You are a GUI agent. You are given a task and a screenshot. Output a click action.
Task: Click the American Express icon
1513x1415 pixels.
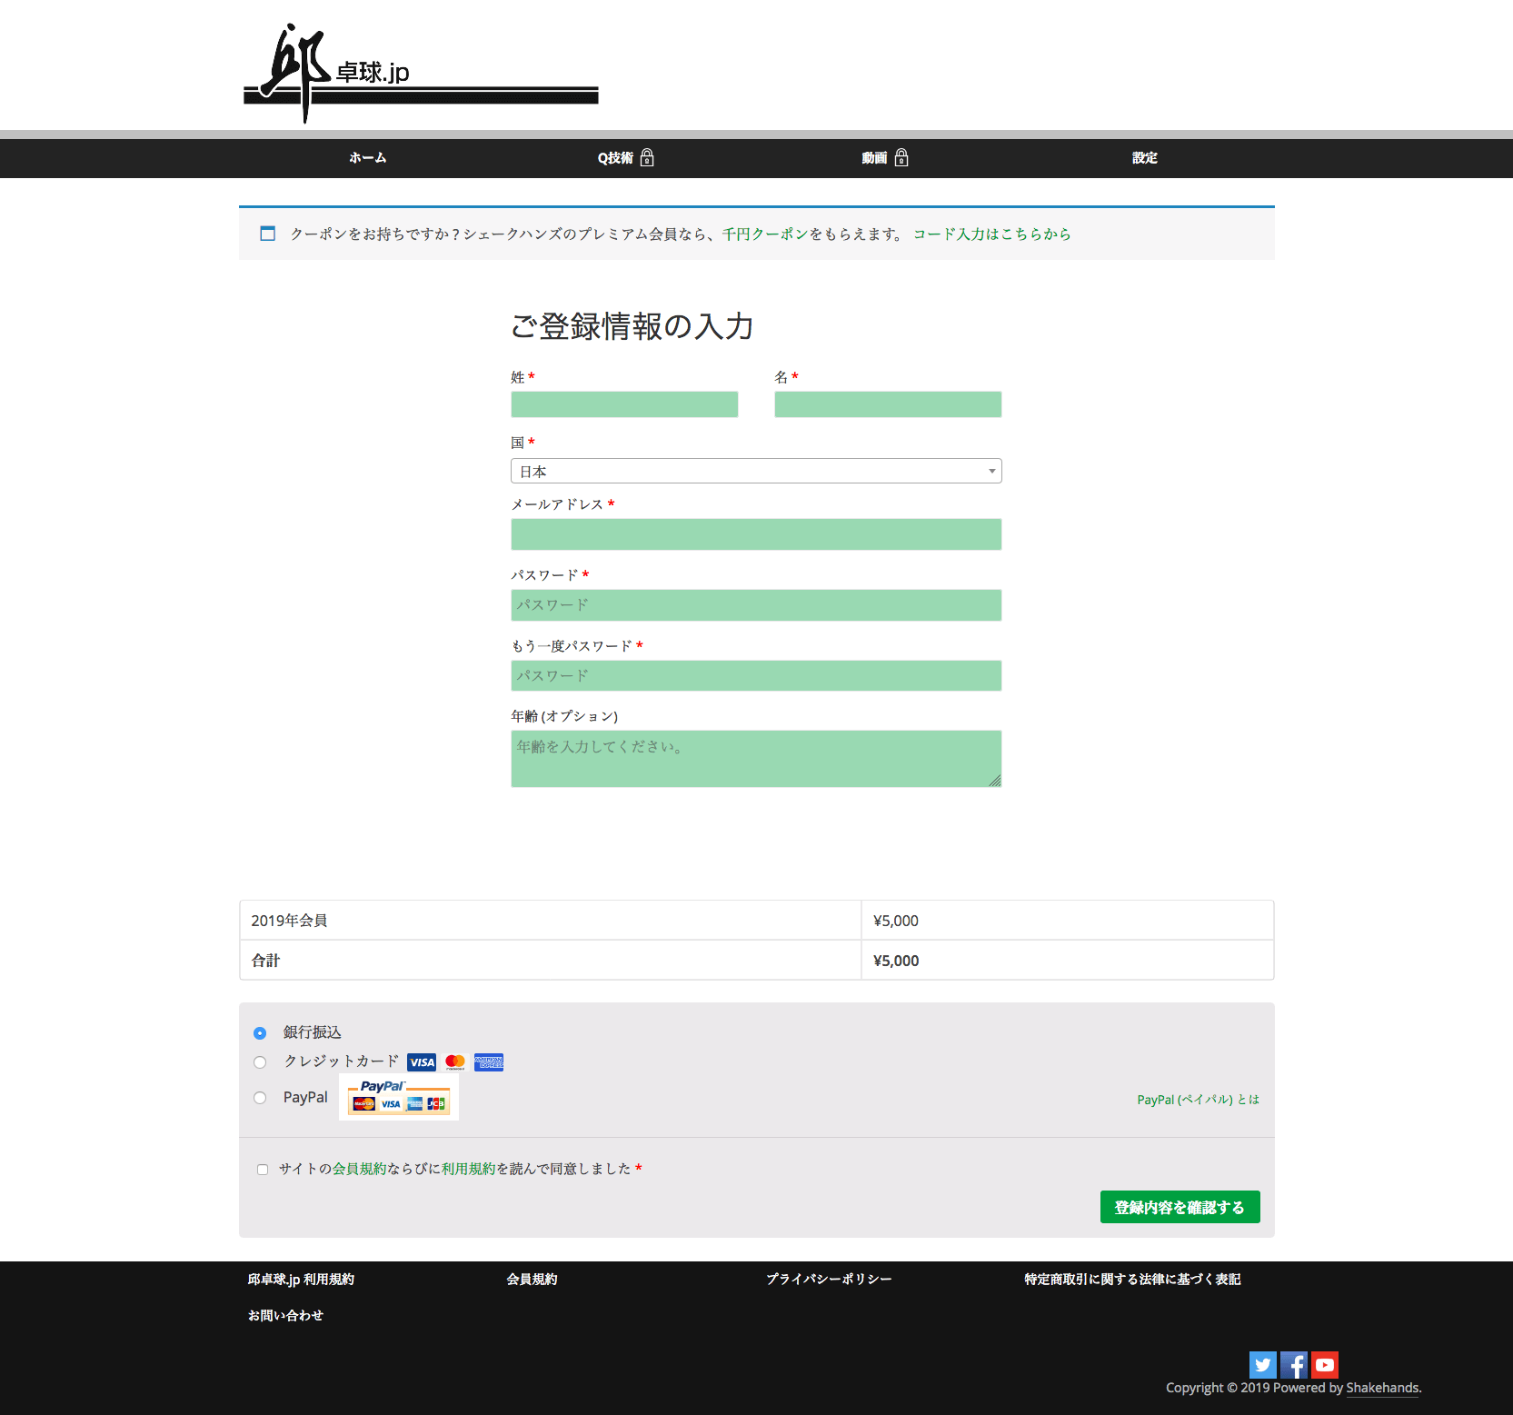pos(488,1061)
